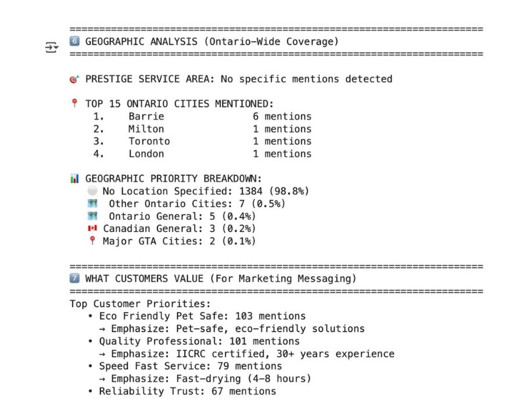Click the pushpin beside Major GTA Cities
The image size is (523, 406).
tap(92, 241)
